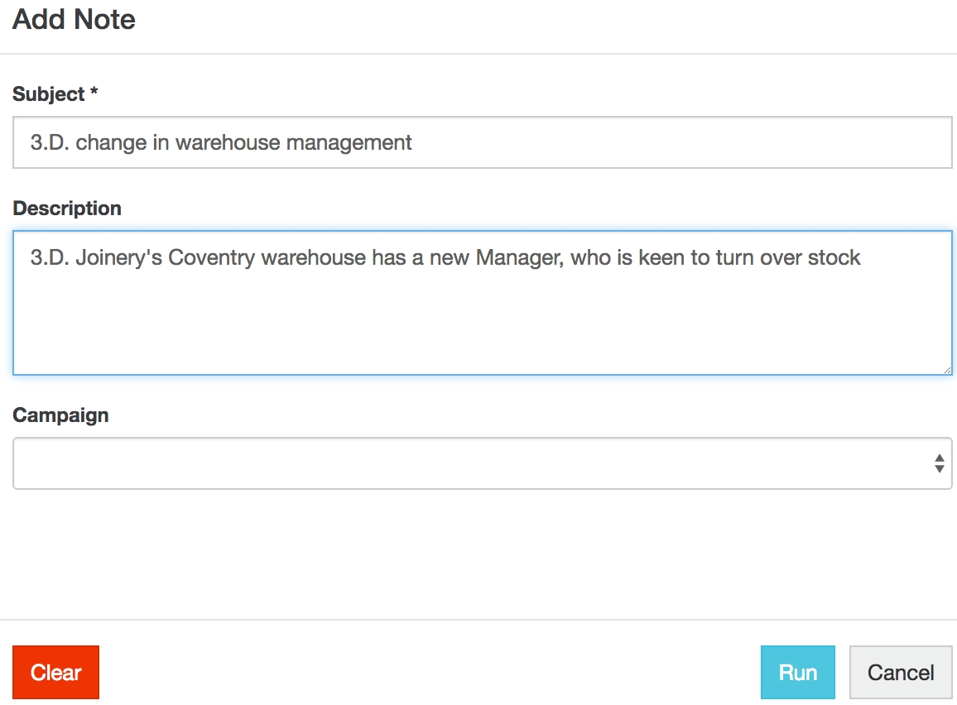This screenshot has height=705, width=957.
Task: Click the Add Note dialog heading
Action: (x=74, y=19)
